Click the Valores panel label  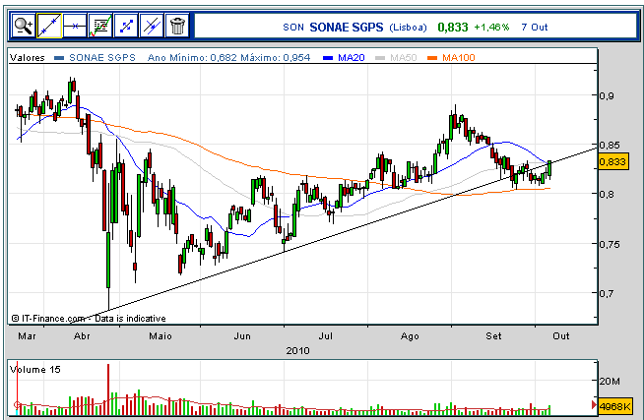(x=28, y=58)
